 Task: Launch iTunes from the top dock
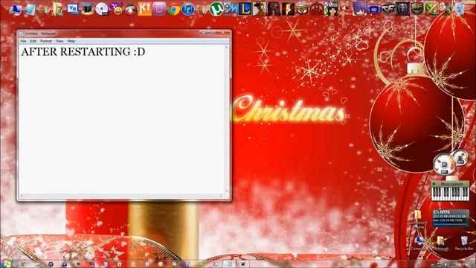(x=187, y=9)
